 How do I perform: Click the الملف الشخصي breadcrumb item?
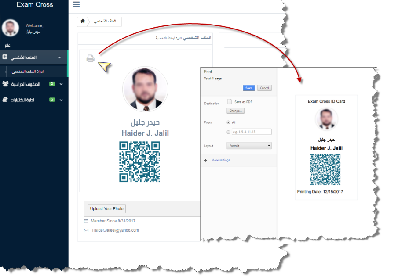[x=105, y=21]
